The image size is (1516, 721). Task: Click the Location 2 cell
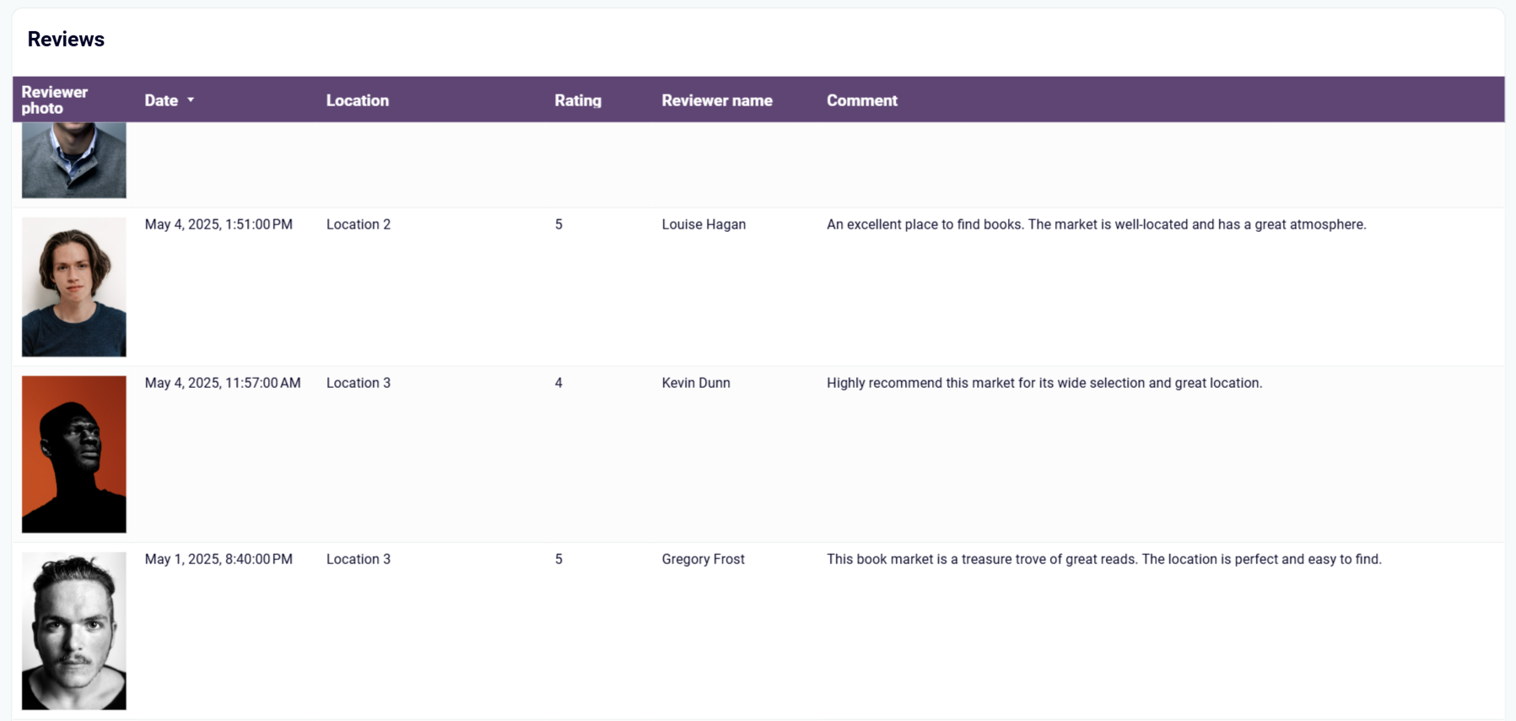click(x=359, y=224)
